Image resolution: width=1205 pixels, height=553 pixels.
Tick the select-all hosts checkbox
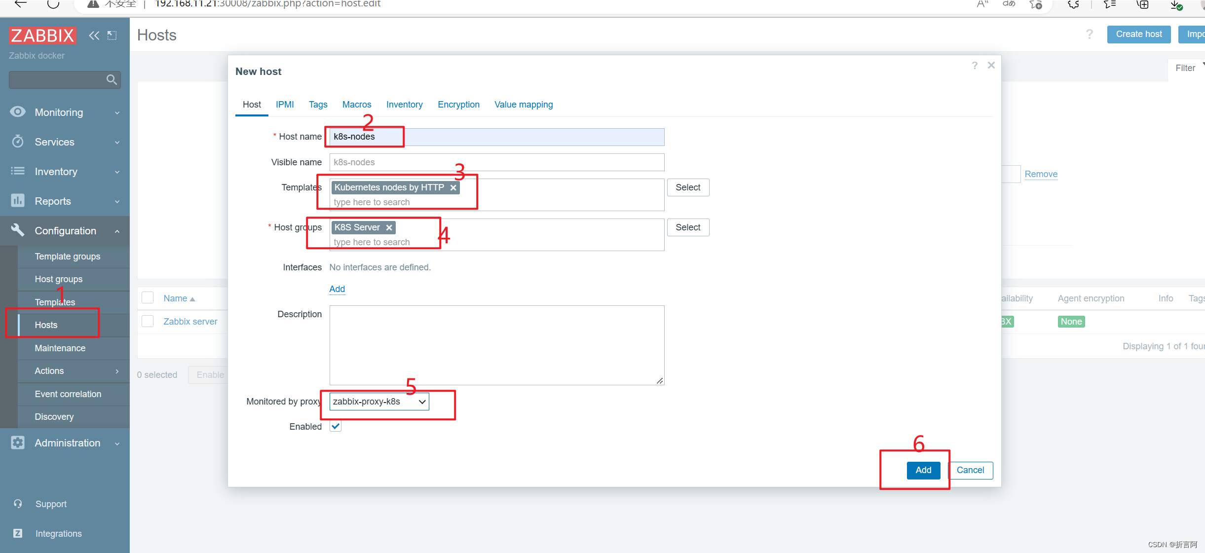(148, 297)
